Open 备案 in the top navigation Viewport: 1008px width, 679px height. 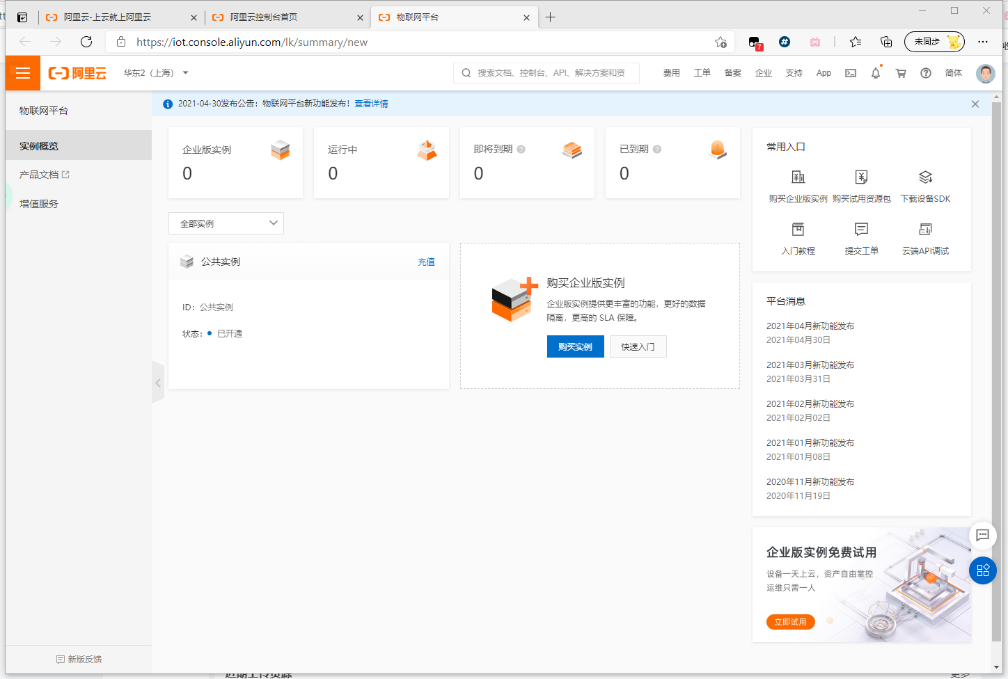pos(732,73)
